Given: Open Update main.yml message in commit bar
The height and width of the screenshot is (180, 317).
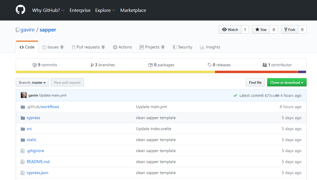Looking at the screenshot, I should click(x=53, y=95).
